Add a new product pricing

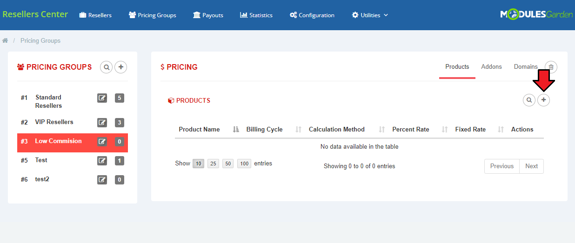[x=543, y=100]
